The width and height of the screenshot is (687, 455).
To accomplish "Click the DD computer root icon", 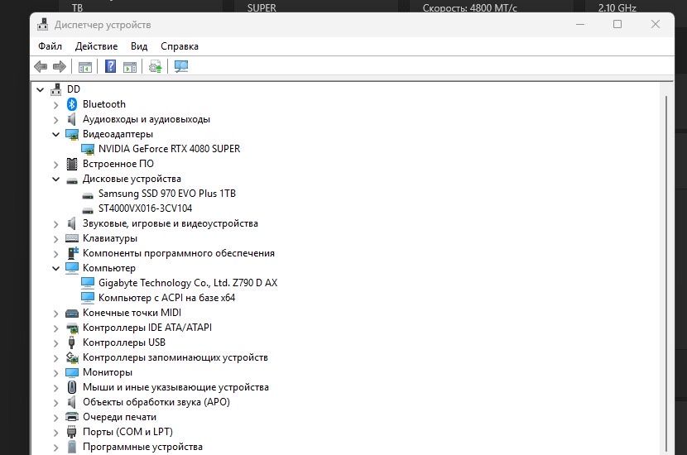I will click(x=56, y=89).
